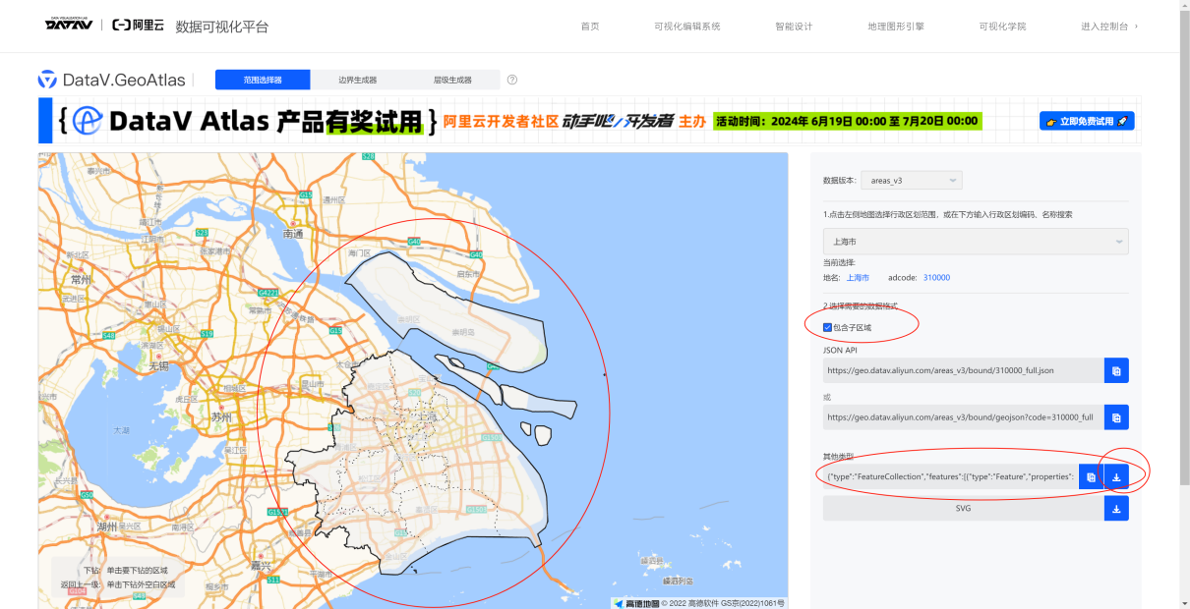
Task: Copy the 310000_full.json API URL
Action: click(1116, 370)
